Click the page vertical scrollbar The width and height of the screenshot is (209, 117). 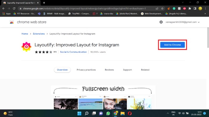[208, 38]
